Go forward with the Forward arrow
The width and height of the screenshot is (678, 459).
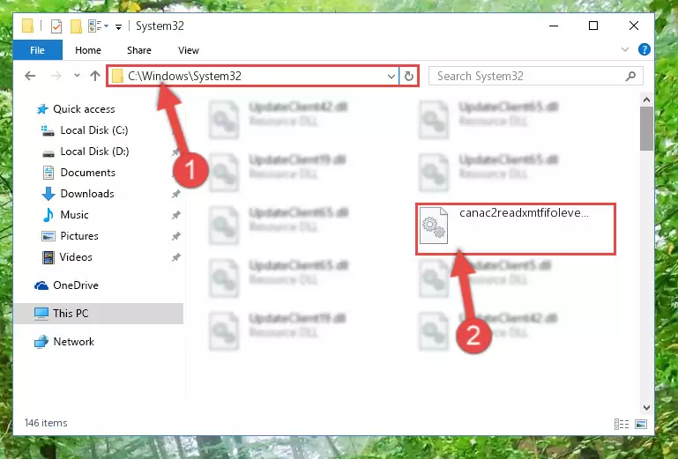(56, 76)
